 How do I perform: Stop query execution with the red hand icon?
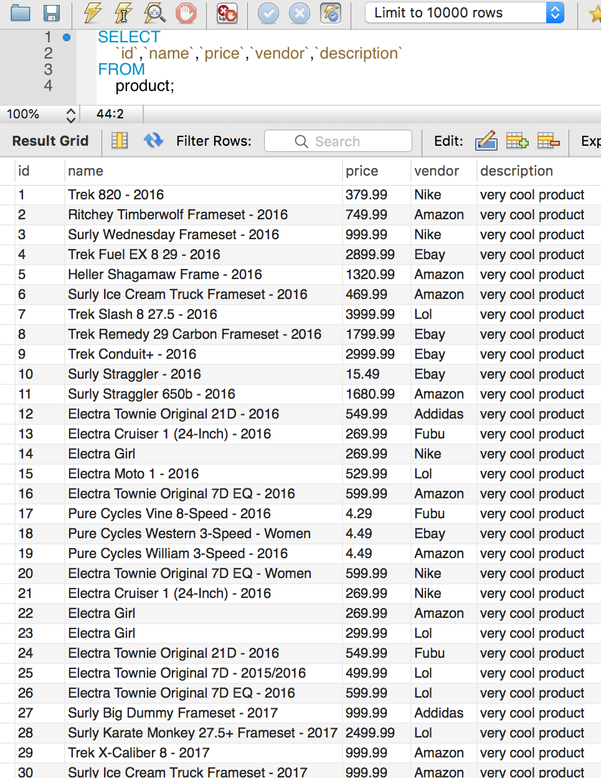[x=186, y=13]
